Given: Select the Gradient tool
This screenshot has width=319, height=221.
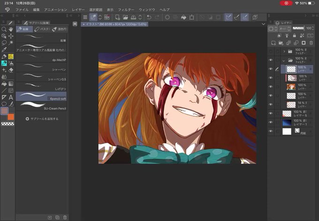Looking at the screenshot, I should tap(11, 84).
